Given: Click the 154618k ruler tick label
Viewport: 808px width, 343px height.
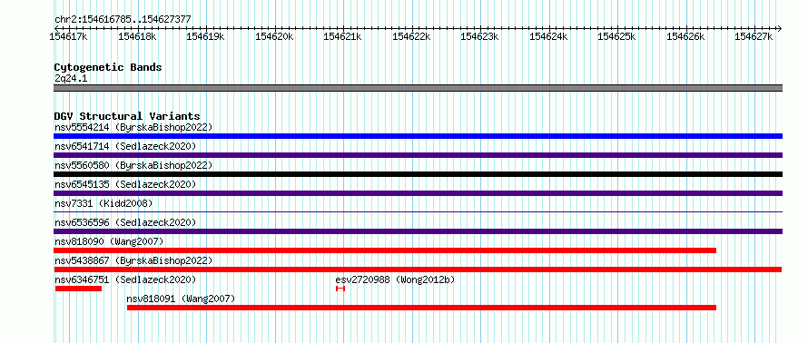Looking at the screenshot, I should [138, 36].
